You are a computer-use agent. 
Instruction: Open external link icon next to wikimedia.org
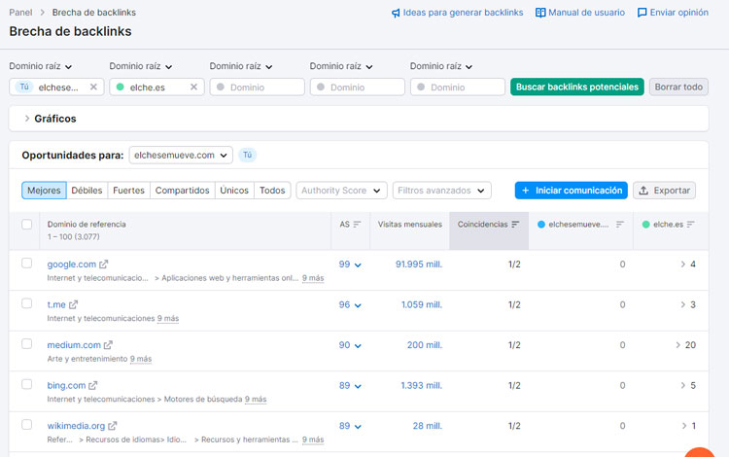pos(113,426)
